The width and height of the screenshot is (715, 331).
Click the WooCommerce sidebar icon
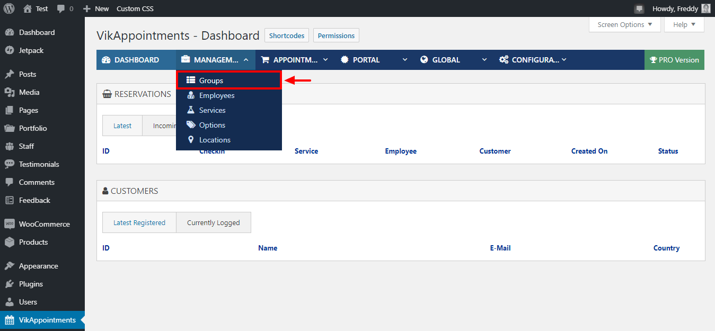tap(9, 224)
